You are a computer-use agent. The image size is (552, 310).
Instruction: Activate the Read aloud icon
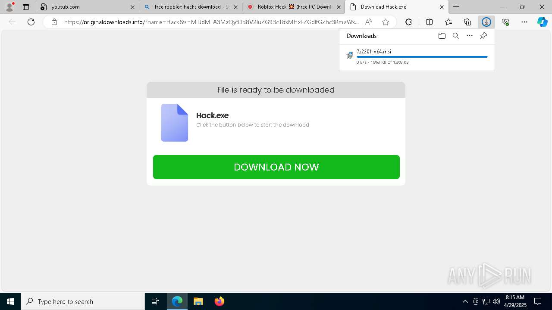point(368,22)
